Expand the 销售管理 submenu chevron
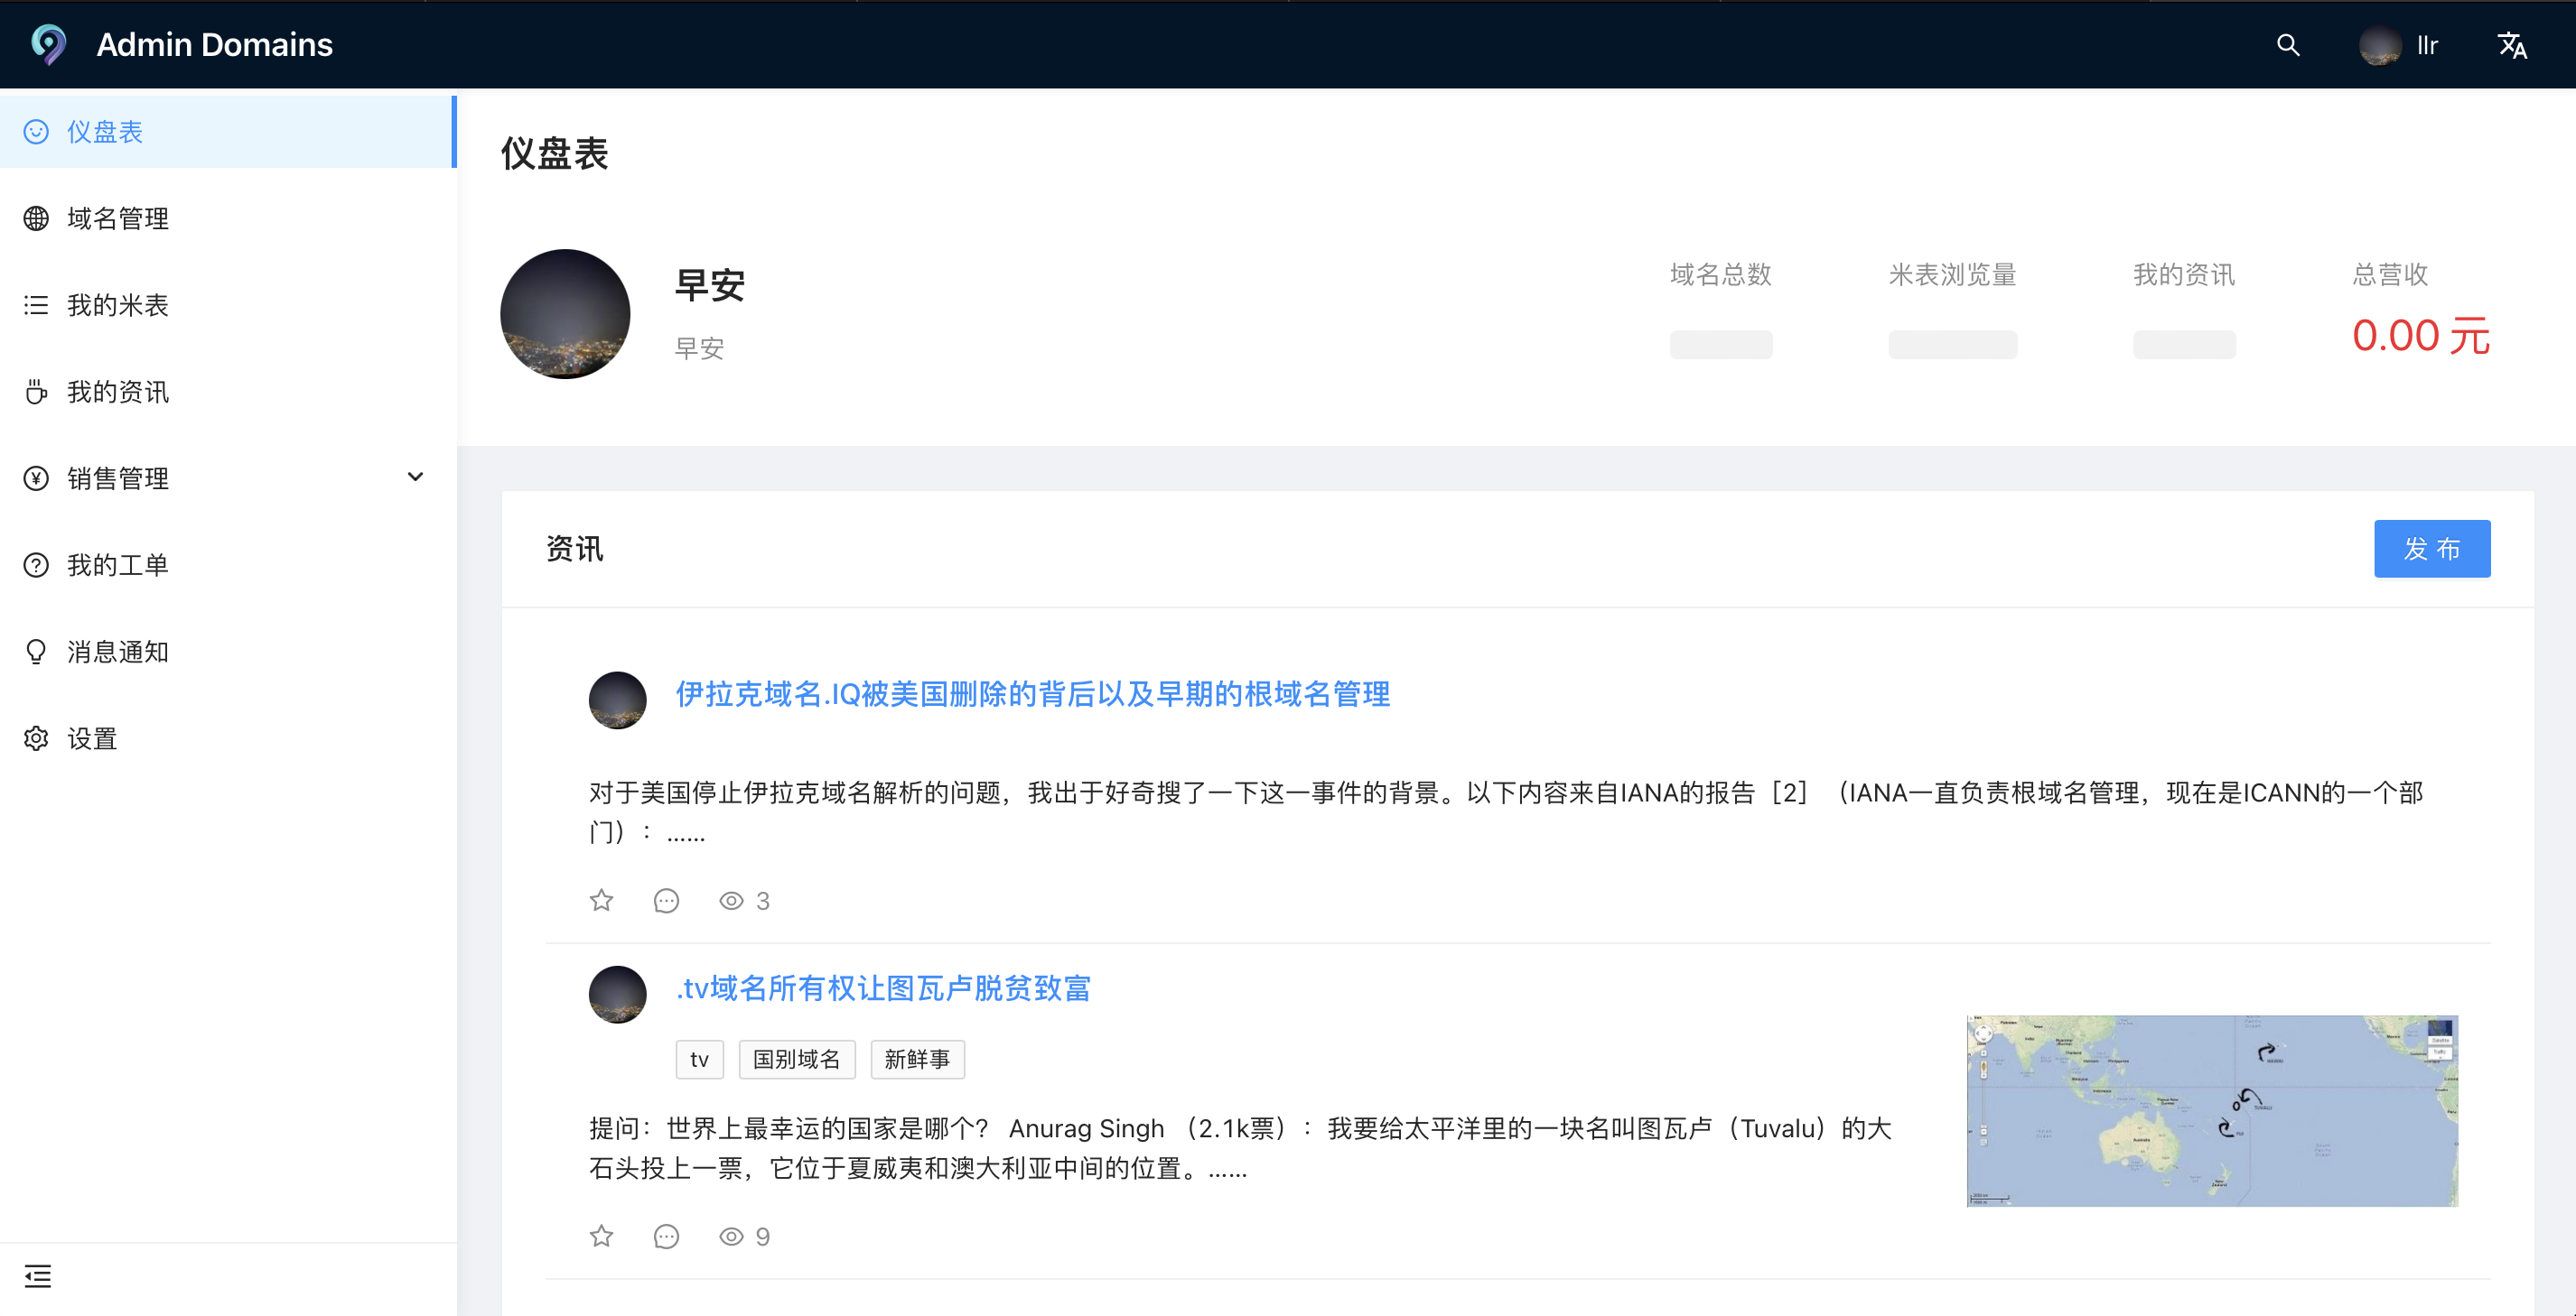 (x=415, y=477)
